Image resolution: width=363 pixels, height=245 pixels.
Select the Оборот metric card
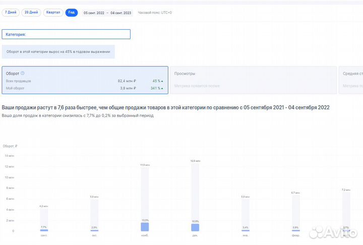85,80
